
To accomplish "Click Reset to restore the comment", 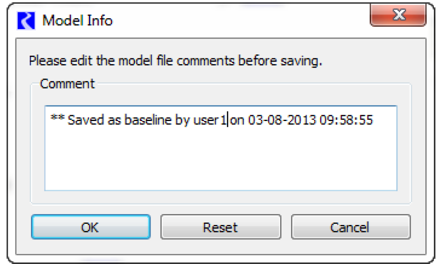I will tap(220, 227).
